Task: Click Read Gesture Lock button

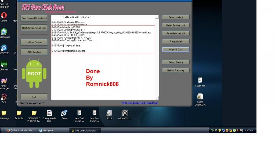Action: pyautogui.click(x=176, y=33)
